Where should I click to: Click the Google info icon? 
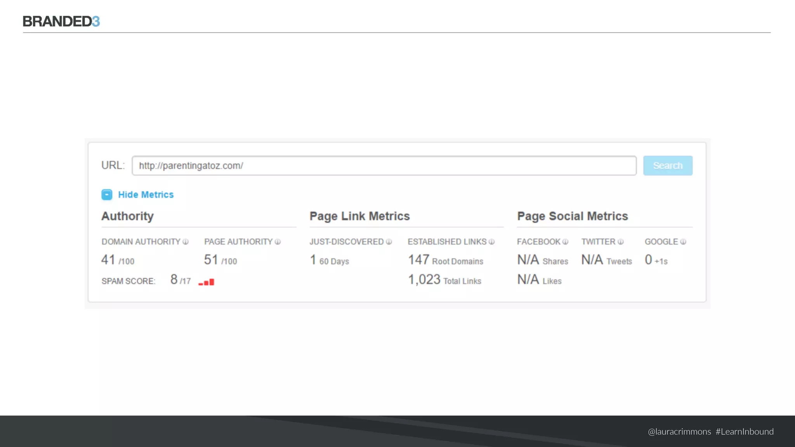tap(683, 242)
